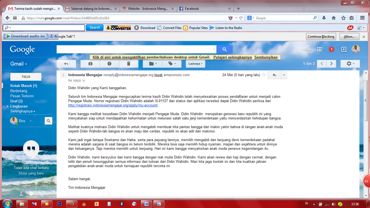The image size is (370, 208).
Task: Click 'Pelajari selengkapnya' link
Action: tap(232, 57)
